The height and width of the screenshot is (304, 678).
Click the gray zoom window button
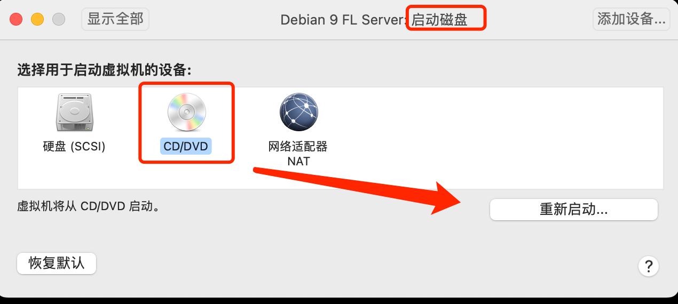click(58, 20)
